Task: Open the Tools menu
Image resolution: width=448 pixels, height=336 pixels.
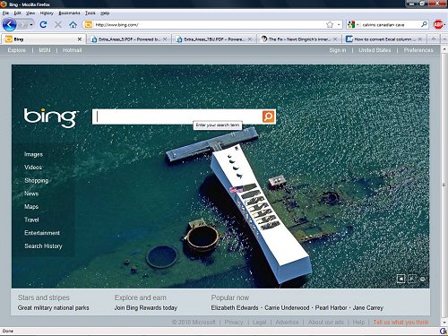Action: click(90, 13)
